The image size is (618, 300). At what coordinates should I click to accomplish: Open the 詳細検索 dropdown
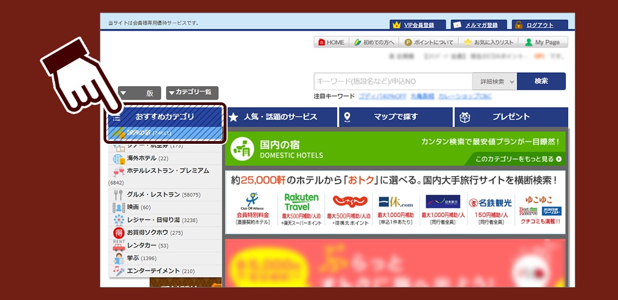click(x=494, y=81)
